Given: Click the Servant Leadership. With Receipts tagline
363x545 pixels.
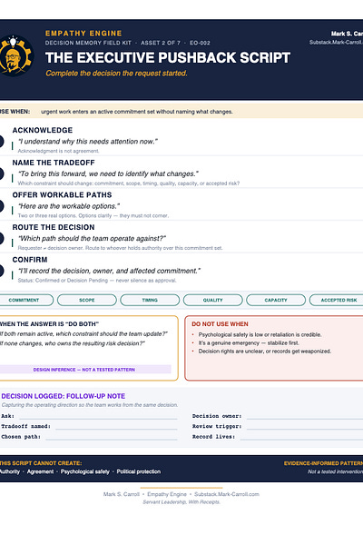Looking at the screenshot, I should 181,502.
